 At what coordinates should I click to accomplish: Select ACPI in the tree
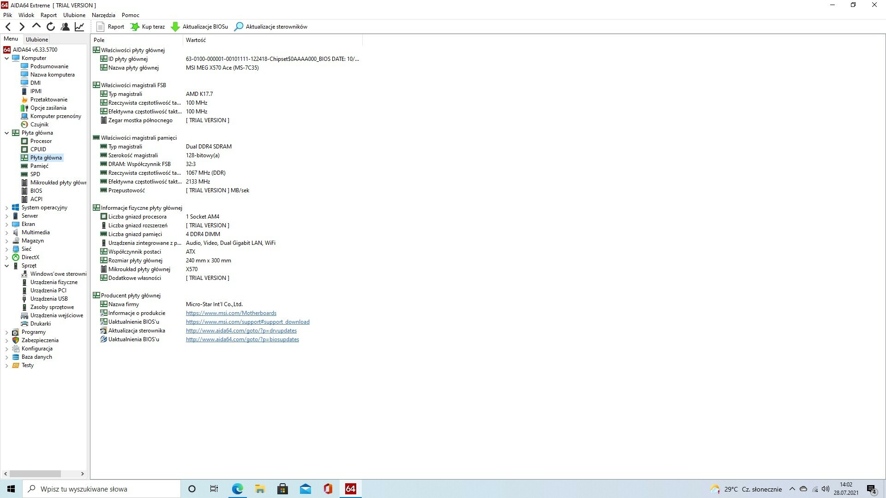[x=36, y=199]
